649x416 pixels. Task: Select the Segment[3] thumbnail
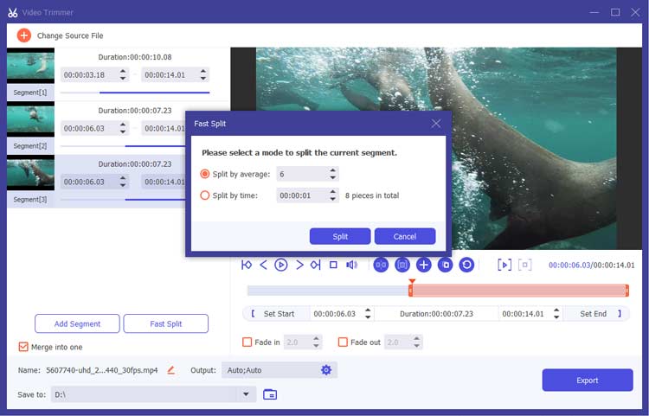pyautogui.click(x=30, y=172)
